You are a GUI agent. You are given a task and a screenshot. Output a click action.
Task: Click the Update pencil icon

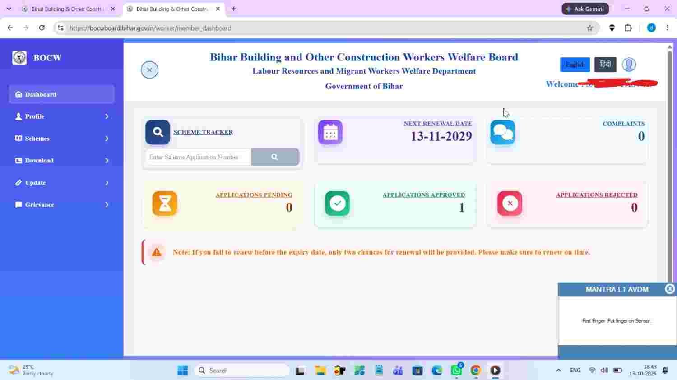click(x=19, y=183)
